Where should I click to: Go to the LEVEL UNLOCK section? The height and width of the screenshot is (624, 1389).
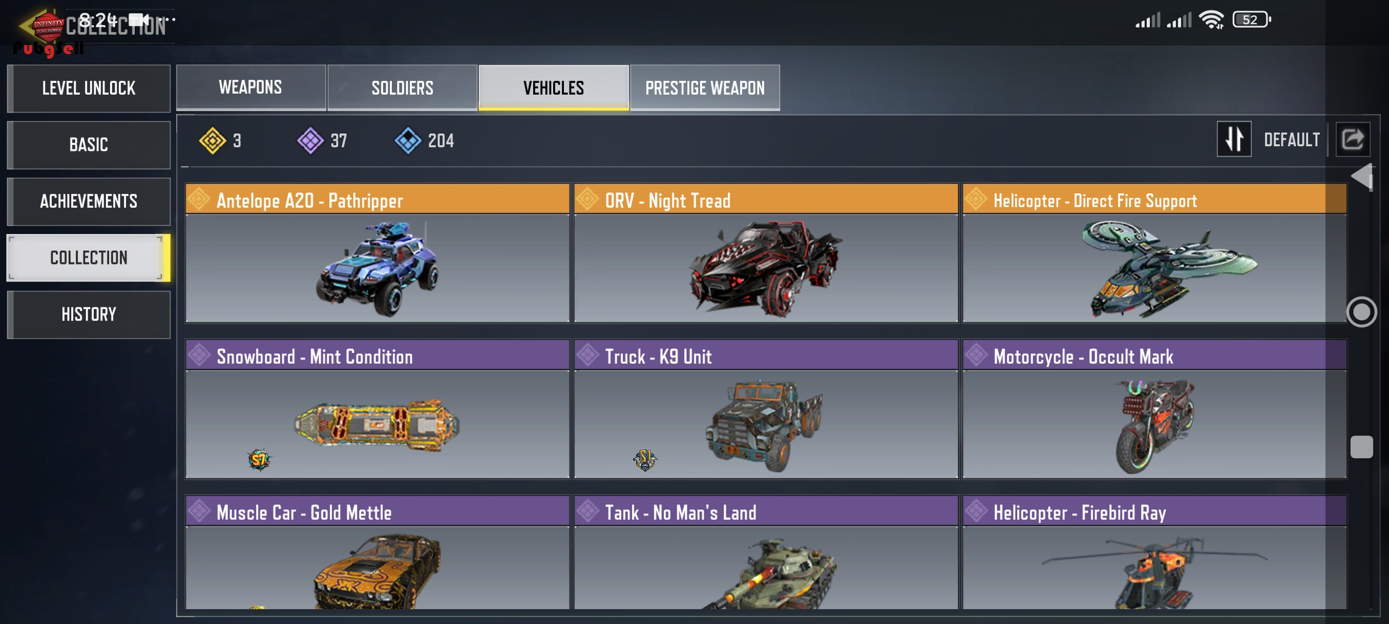(89, 88)
